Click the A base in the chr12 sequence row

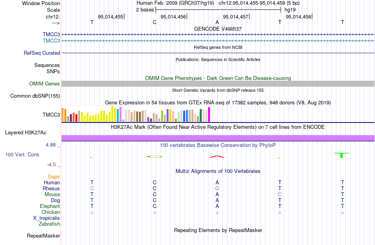[217, 22]
